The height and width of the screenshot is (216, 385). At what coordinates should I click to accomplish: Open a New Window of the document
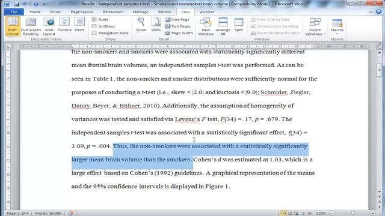pyautogui.click(x=206, y=26)
